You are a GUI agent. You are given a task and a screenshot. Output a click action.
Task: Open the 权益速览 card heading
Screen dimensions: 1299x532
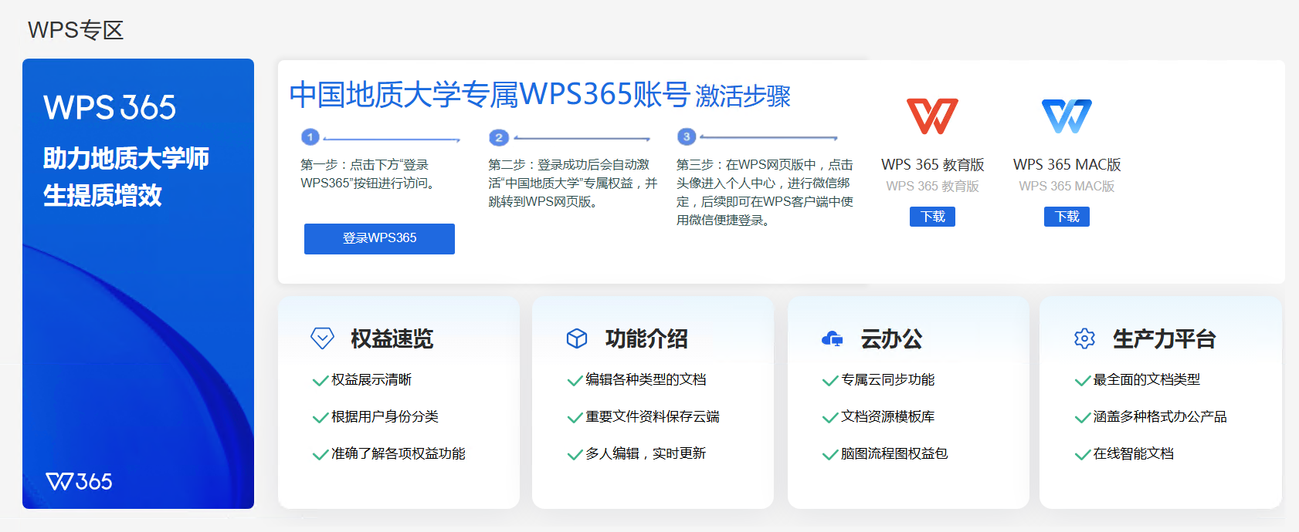click(392, 338)
